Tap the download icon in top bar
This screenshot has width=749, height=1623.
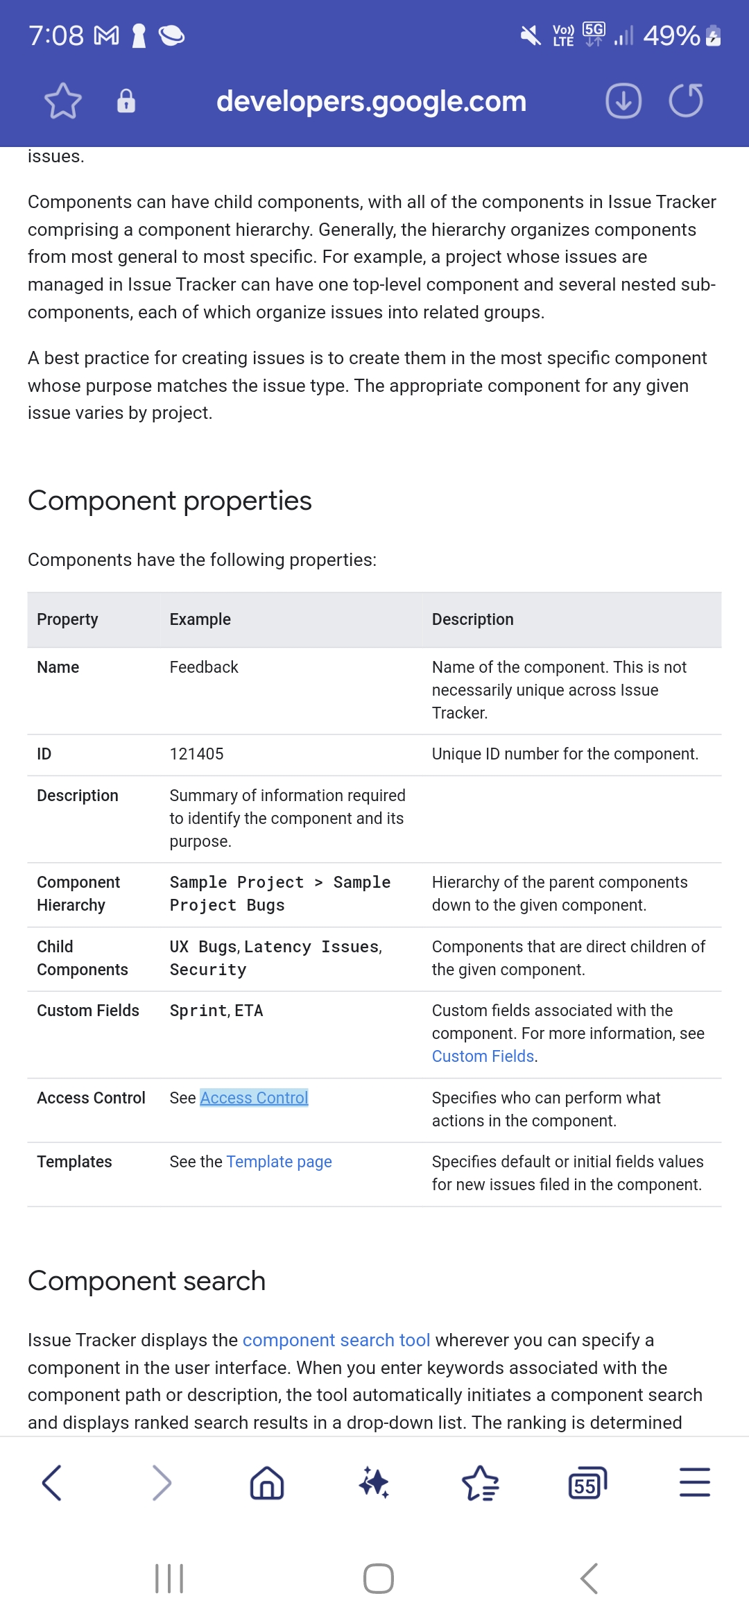pos(623,101)
